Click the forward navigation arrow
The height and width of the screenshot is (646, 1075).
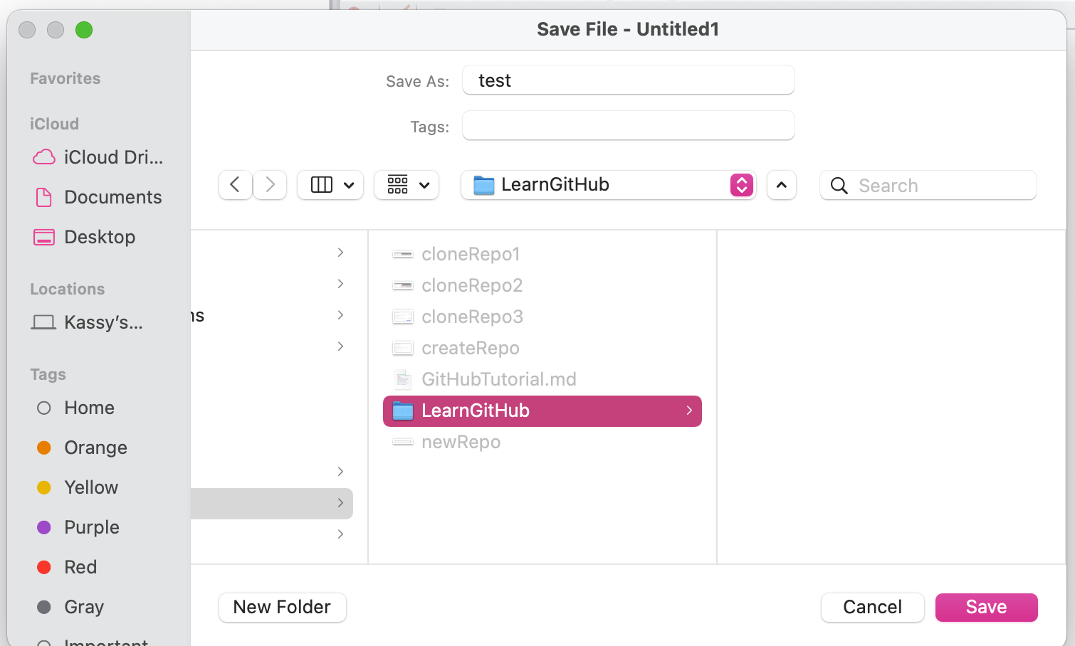point(269,185)
